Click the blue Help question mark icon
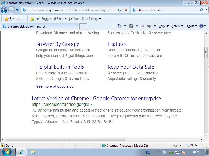 coord(201,26)
